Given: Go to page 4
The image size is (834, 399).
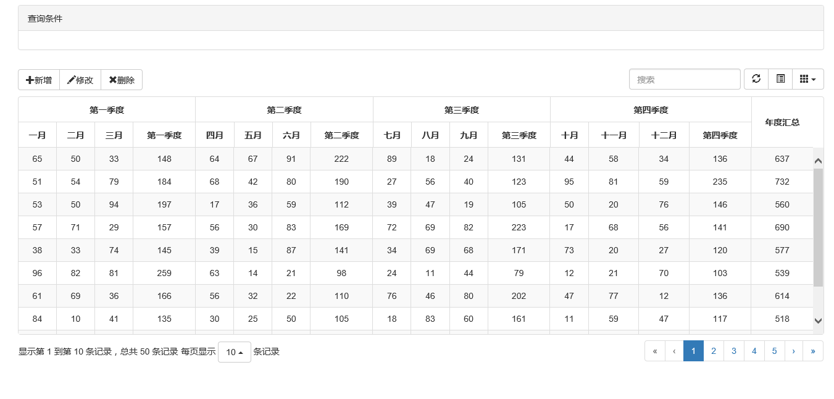Looking at the screenshot, I should [x=754, y=351].
